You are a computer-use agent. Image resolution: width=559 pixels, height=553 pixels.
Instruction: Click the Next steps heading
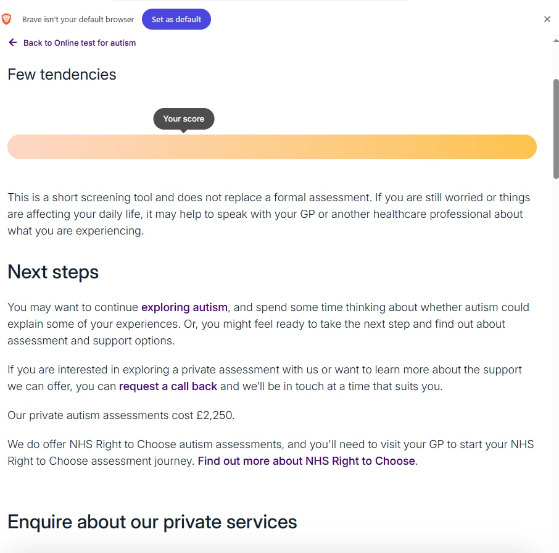point(53,272)
